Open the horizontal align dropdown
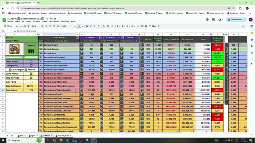The height and width of the screenshot is (143, 255). click(118, 26)
